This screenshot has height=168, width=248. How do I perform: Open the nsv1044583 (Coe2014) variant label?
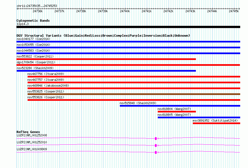tap(33, 51)
